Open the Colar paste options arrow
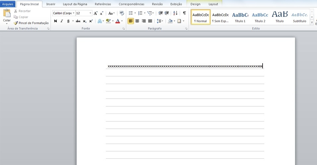The height and width of the screenshot is (165, 317). (x=7, y=24)
